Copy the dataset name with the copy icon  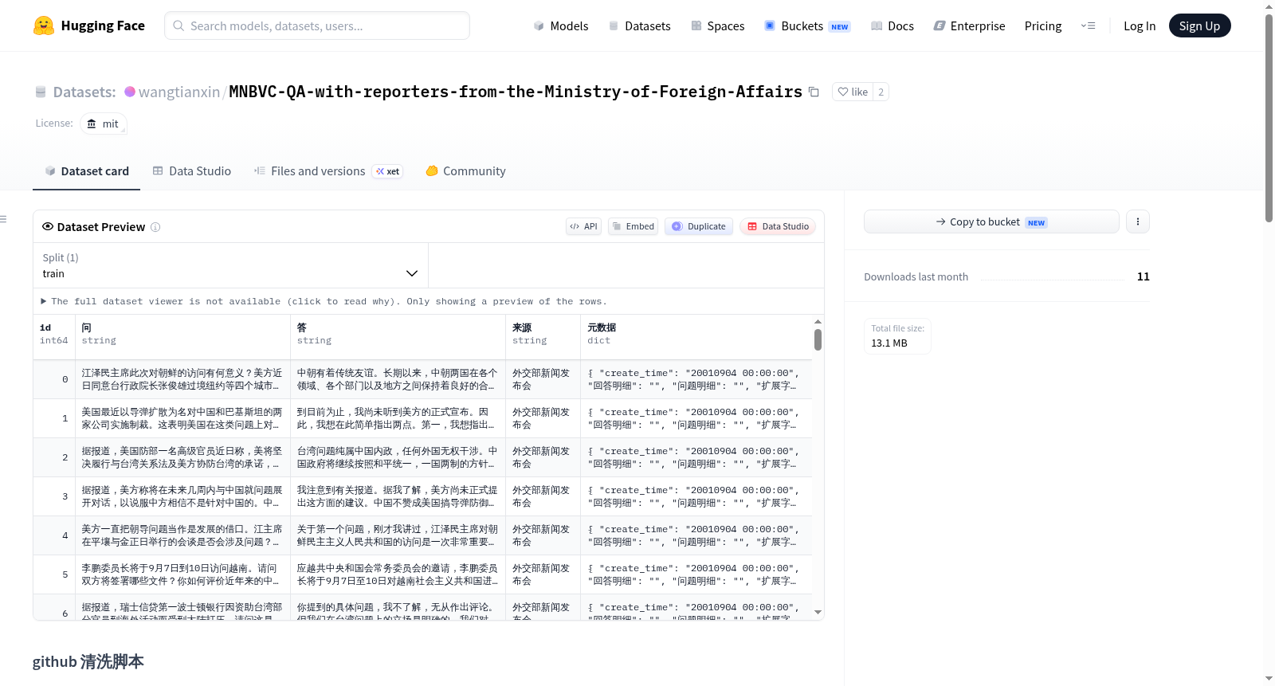click(814, 92)
